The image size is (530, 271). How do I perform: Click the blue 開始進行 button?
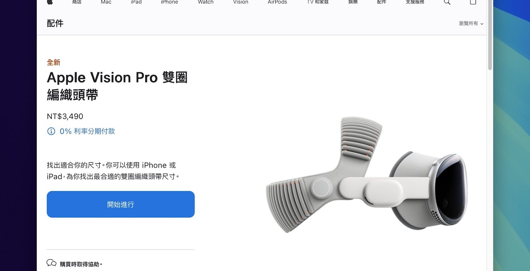click(121, 204)
